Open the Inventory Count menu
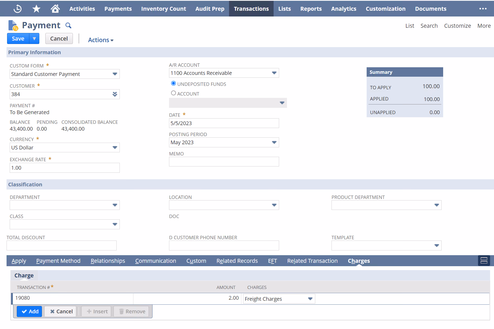This screenshot has width=494, height=329. 164,9
